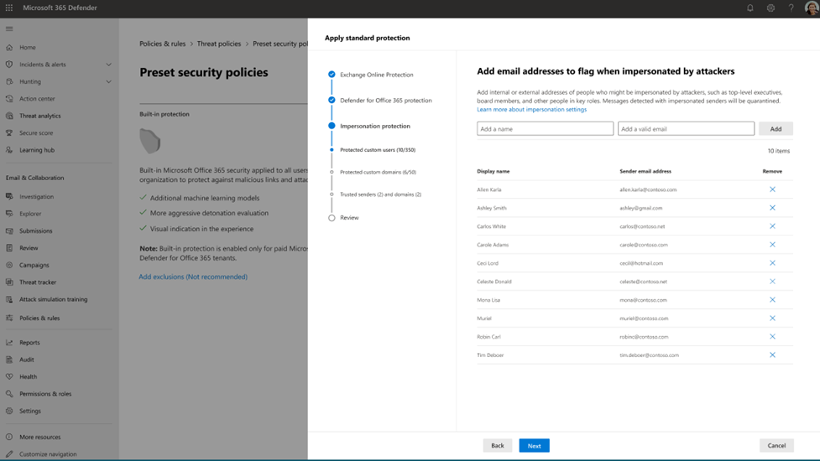Viewport: 820px width, 461px height.
Task: Click the Audit icon in sidebar
Action: pos(9,360)
